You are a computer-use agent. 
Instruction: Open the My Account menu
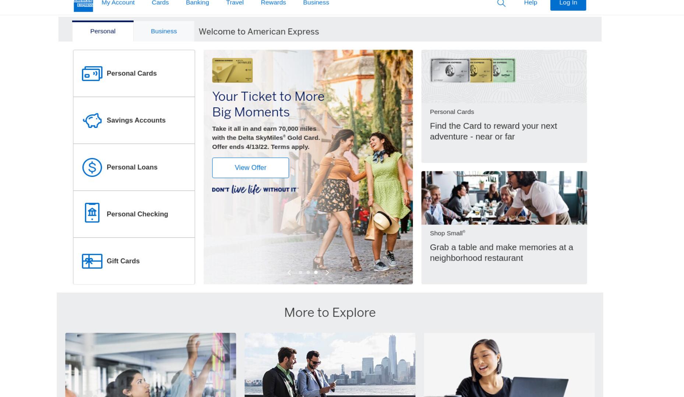pos(118,3)
